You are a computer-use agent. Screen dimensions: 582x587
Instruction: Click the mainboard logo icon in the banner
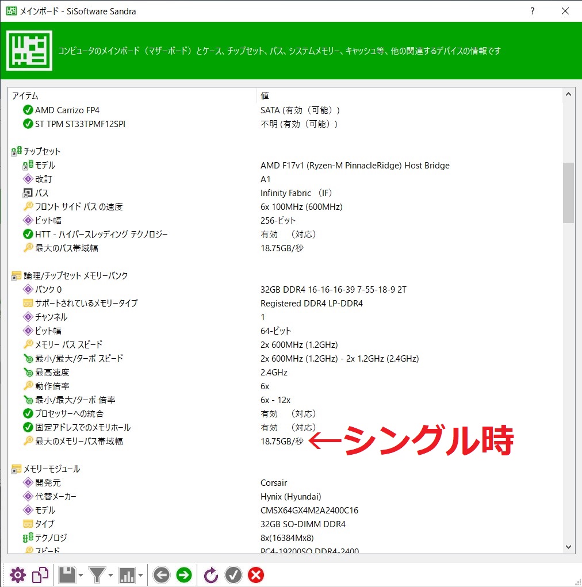click(x=29, y=51)
